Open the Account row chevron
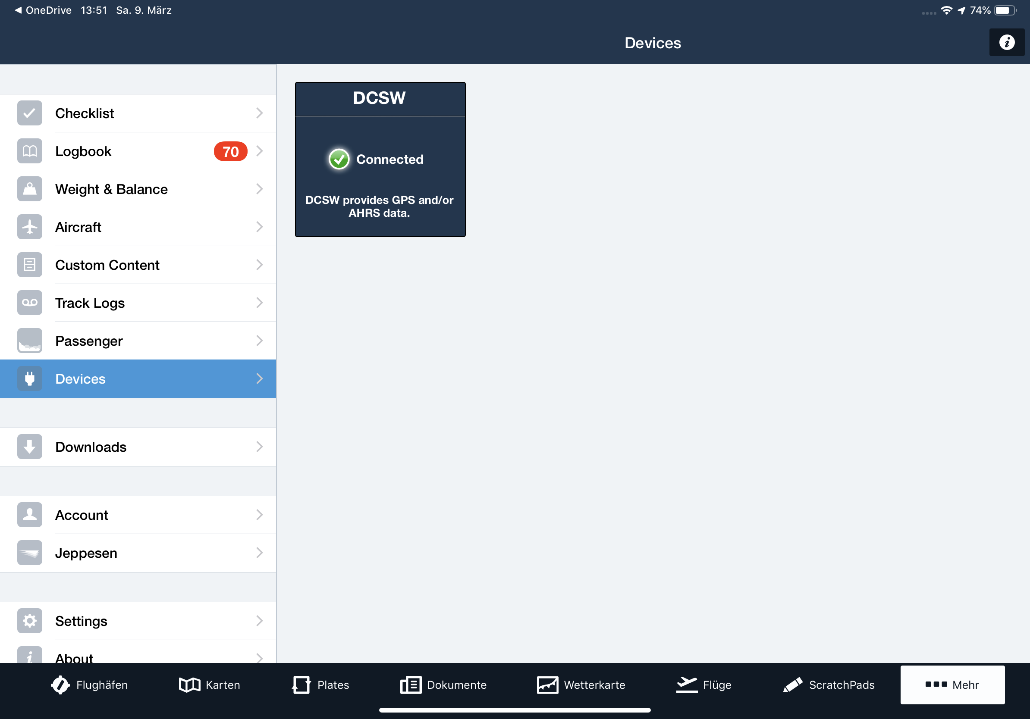 pos(259,515)
